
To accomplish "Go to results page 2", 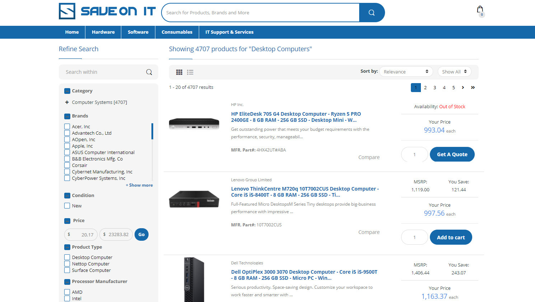I will pyautogui.click(x=425, y=87).
